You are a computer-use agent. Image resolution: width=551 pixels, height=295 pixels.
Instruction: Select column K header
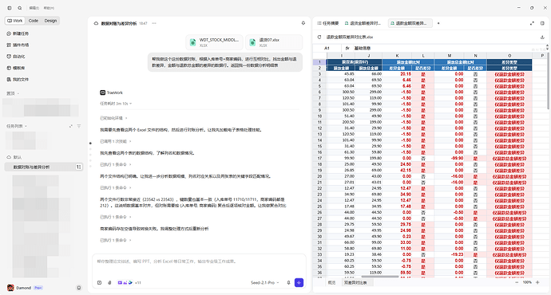point(397,56)
